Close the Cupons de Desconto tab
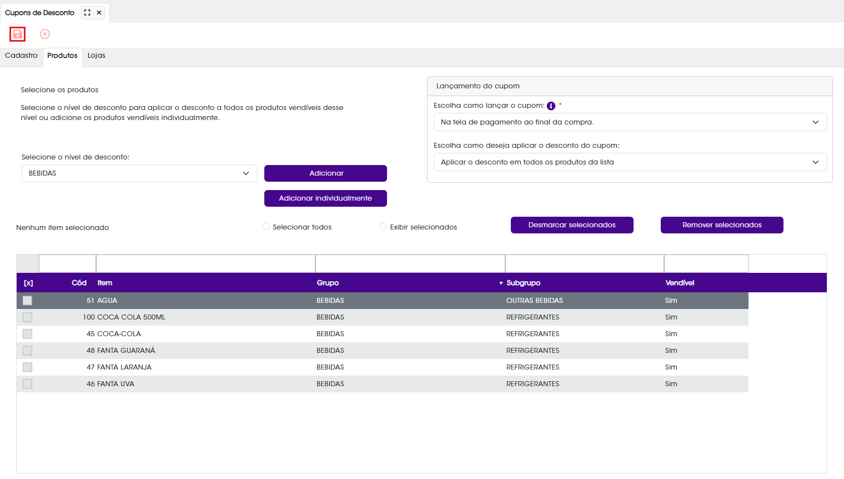 pos(99,12)
